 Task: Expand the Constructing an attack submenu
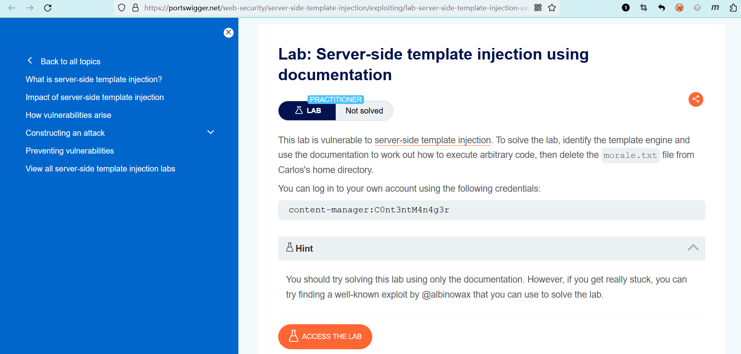point(211,132)
